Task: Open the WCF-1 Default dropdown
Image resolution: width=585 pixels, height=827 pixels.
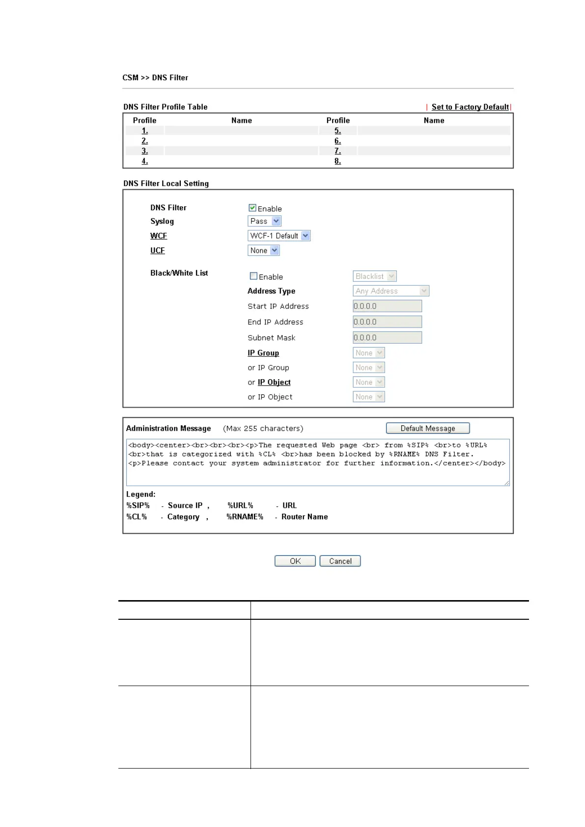Action: pos(279,236)
